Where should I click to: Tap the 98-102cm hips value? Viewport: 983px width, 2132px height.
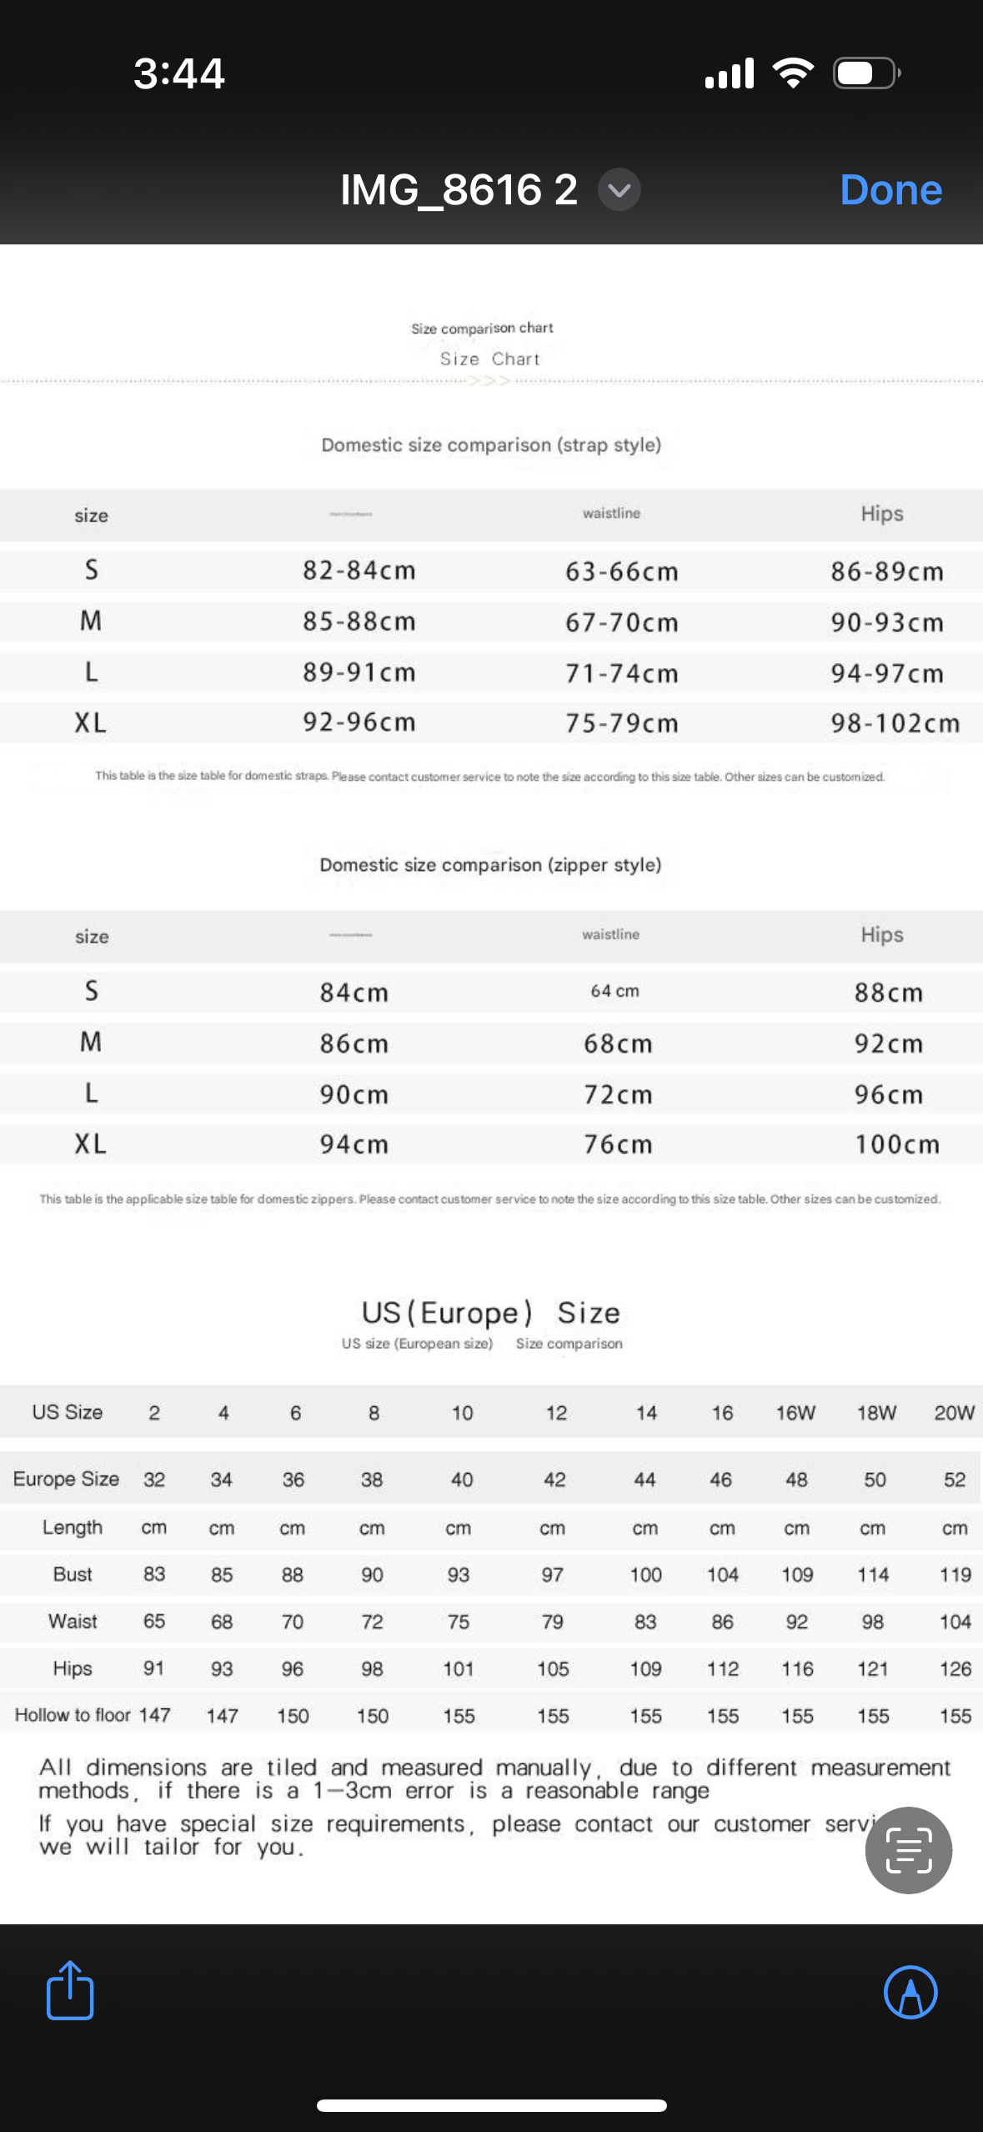(895, 723)
